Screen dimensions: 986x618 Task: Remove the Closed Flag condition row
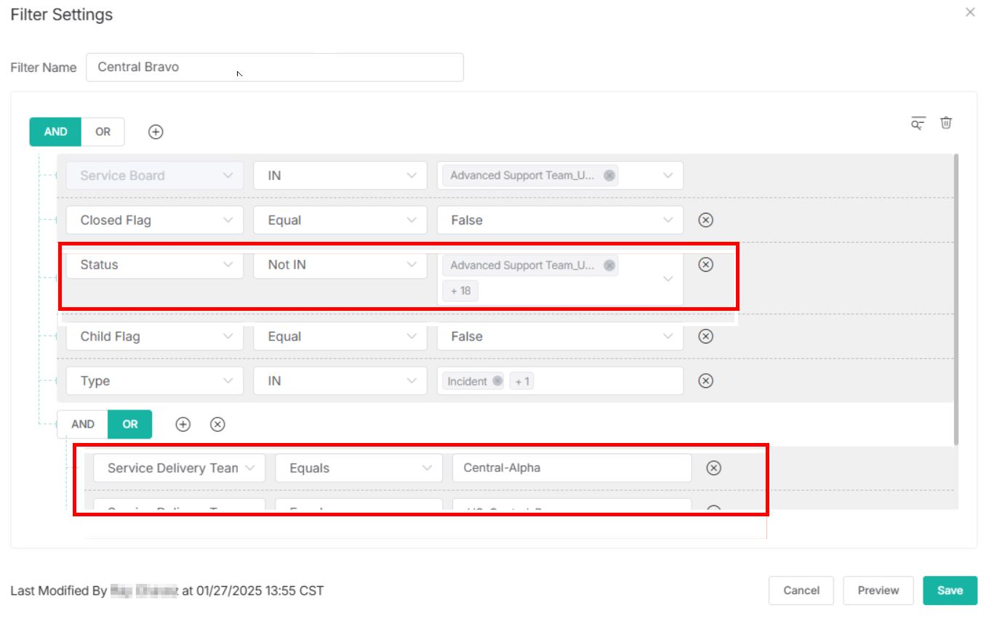click(x=705, y=220)
